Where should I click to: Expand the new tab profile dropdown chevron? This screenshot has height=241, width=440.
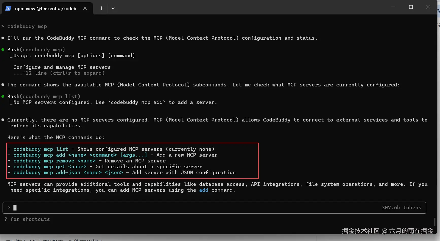113,8
